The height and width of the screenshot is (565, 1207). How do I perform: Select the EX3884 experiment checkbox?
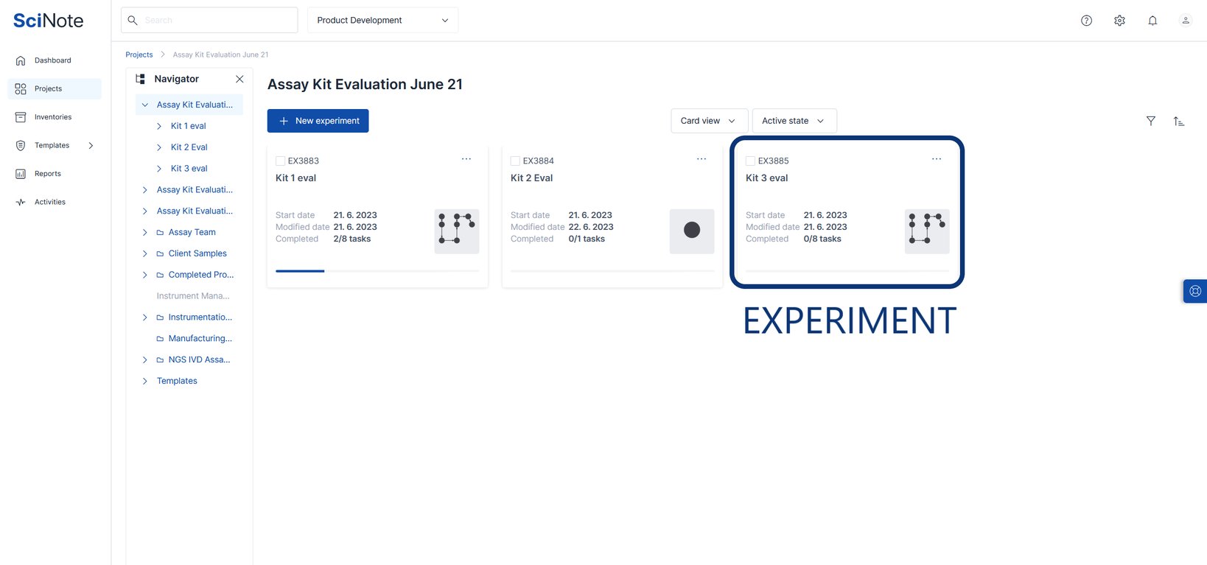coord(515,161)
